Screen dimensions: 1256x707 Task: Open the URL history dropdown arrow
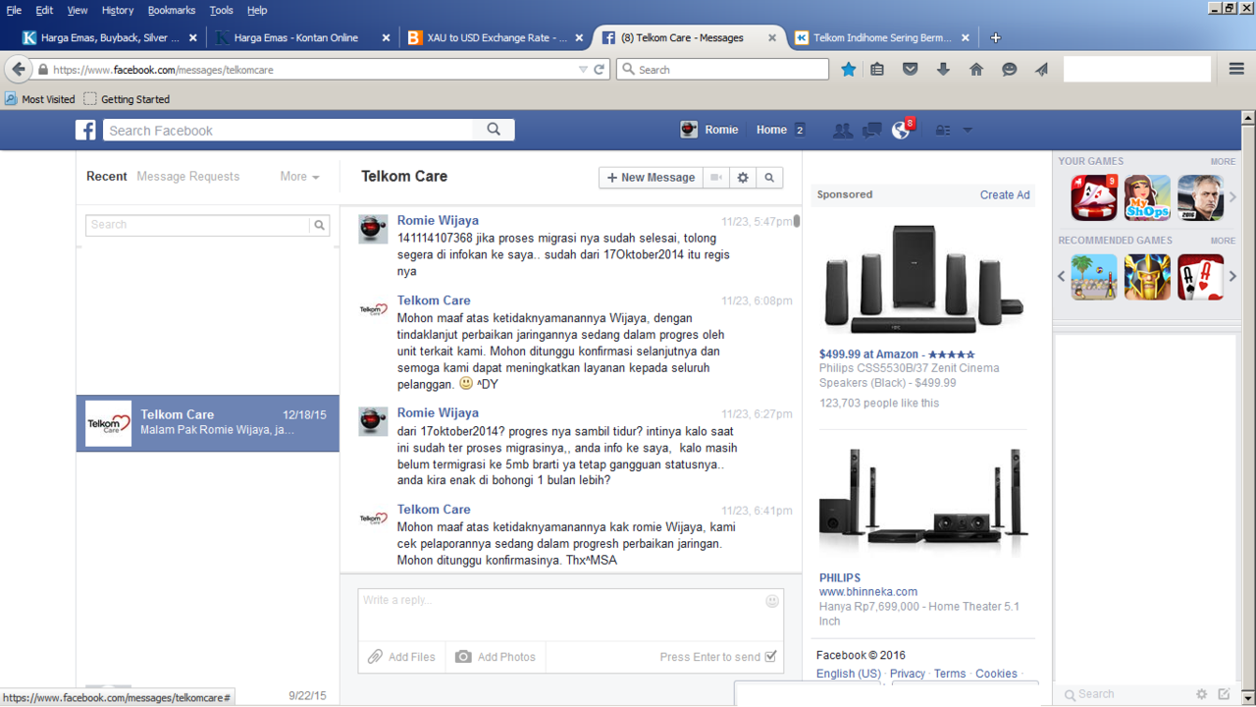[583, 70]
